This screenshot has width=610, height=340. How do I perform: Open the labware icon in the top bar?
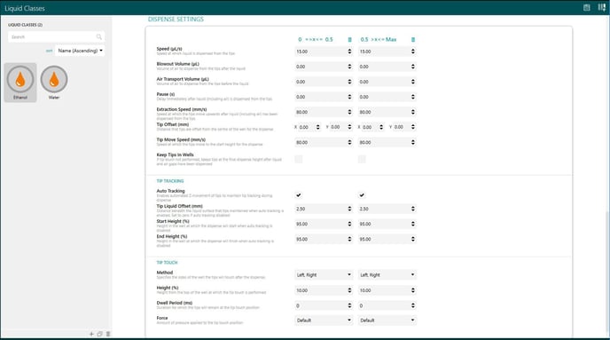tap(587, 7)
